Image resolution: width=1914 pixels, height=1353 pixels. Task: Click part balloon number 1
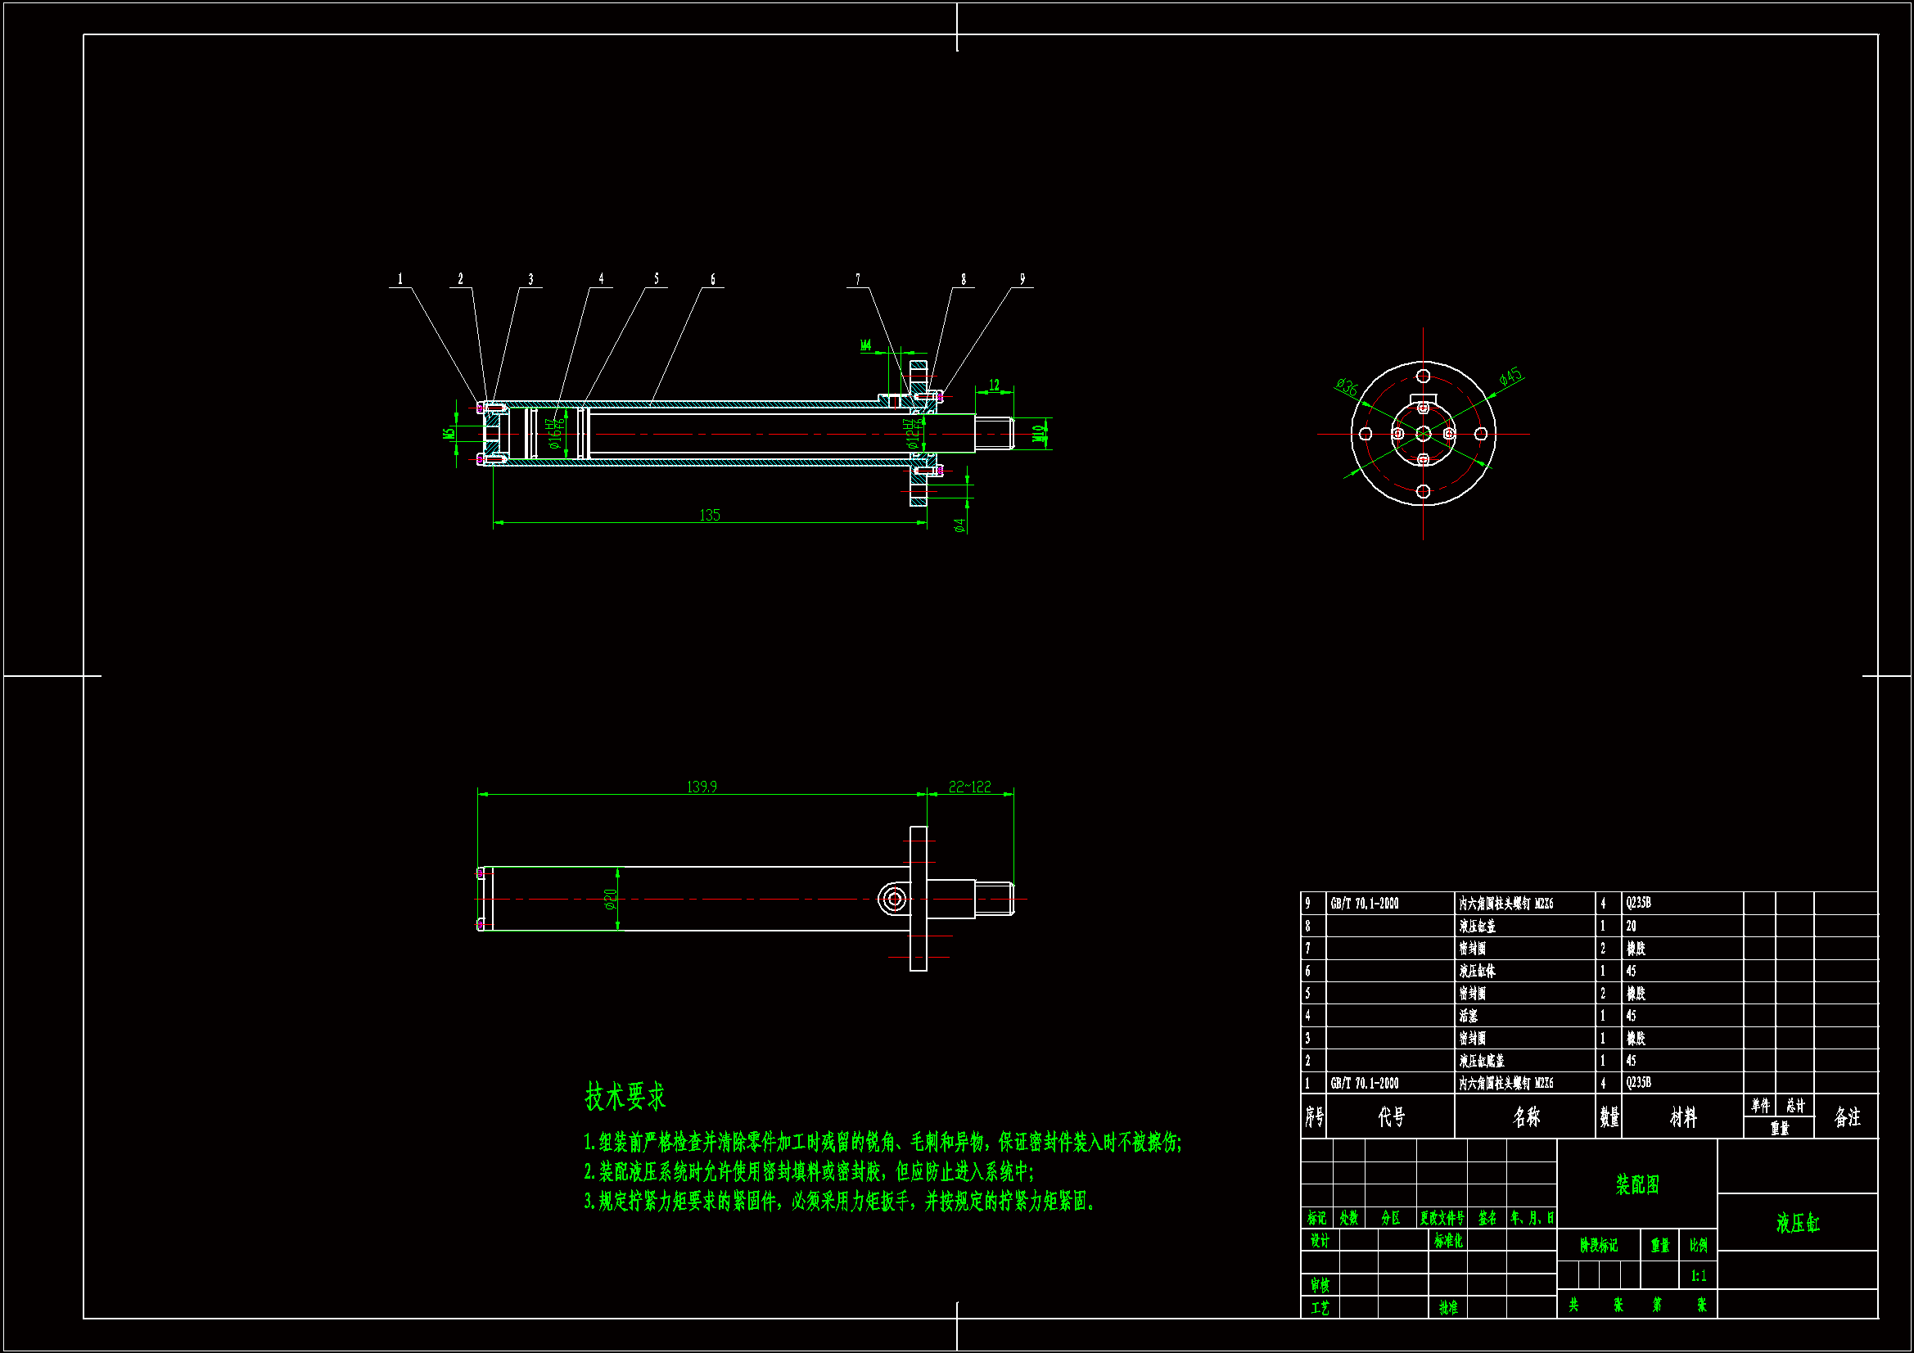[400, 279]
